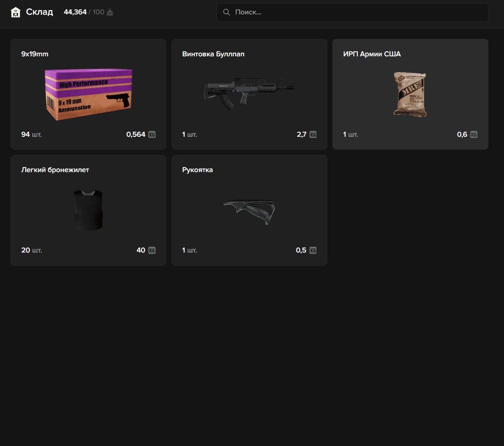504x446 pixels.
Task: Click KG icon on Легкий бронежилет card
Action: (x=152, y=251)
